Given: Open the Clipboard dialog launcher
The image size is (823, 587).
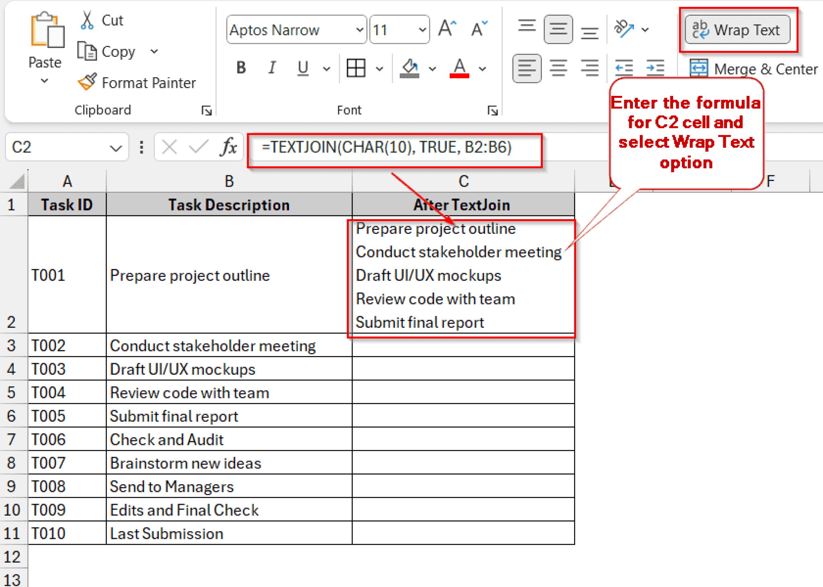Looking at the screenshot, I should tap(207, 111).
